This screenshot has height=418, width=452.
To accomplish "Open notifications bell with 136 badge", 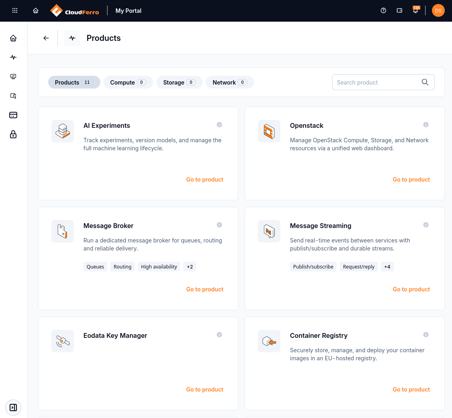I will [416, 10].
